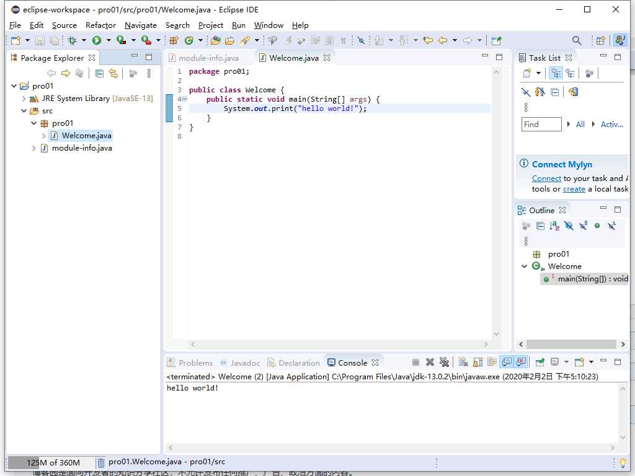Click the New wizard icon in main toolbar

coord(16,40)
